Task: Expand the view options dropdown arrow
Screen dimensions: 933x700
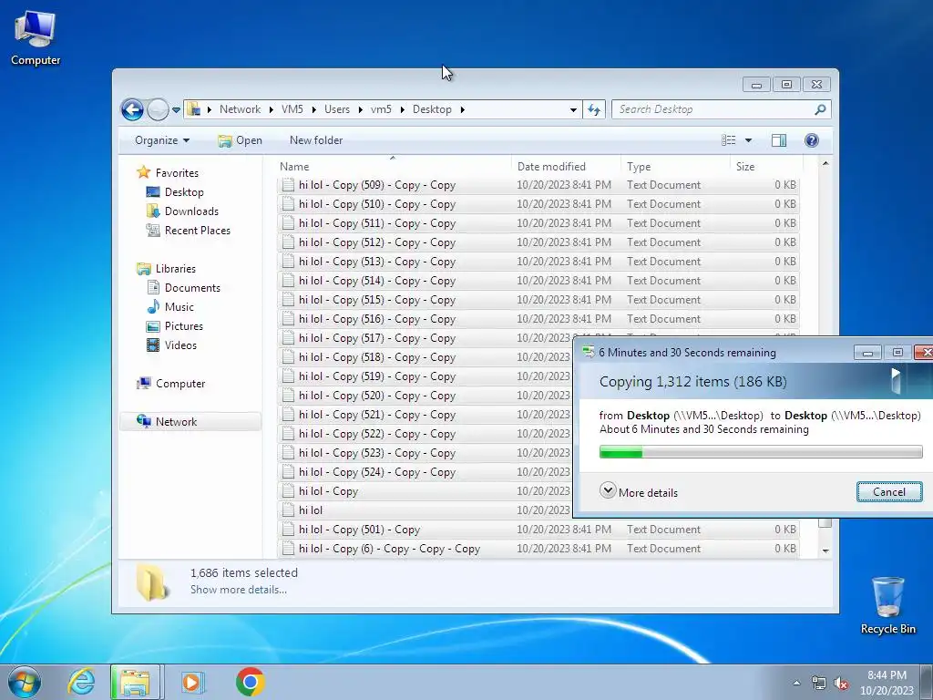Action: (749, 140)
